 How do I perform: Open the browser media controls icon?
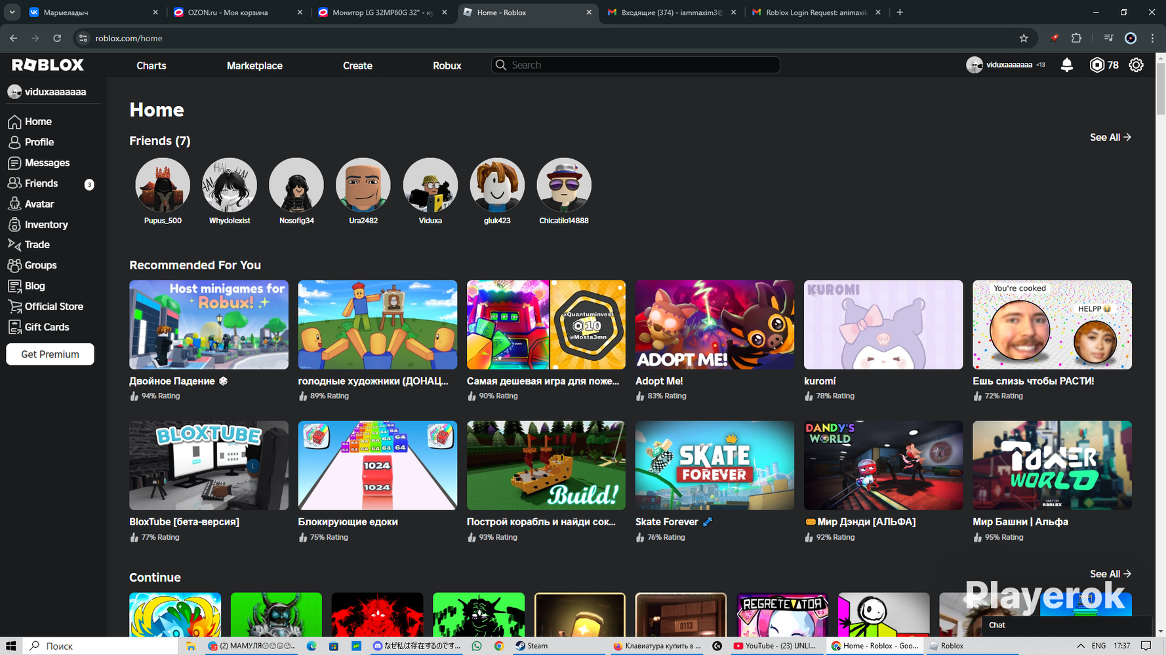[1108, 38]
